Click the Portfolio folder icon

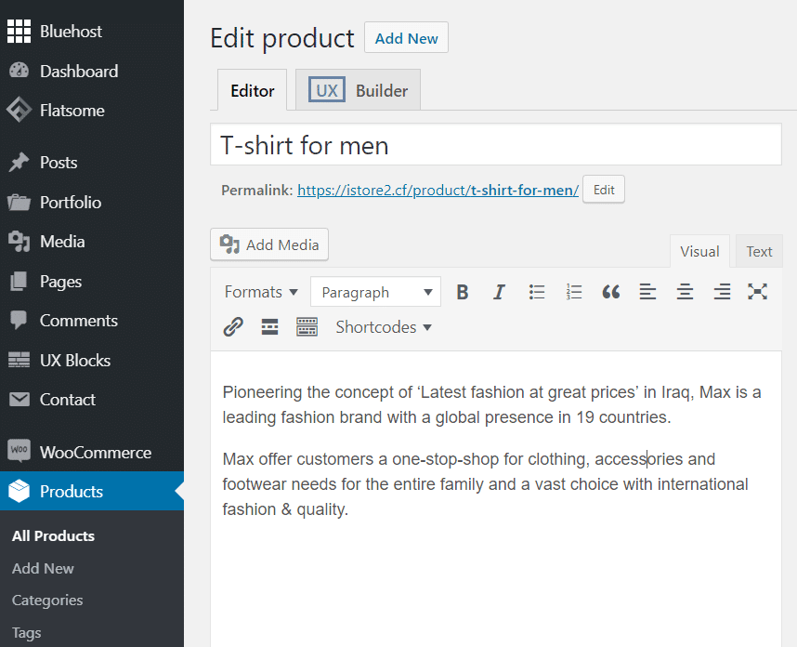point(19,202)
